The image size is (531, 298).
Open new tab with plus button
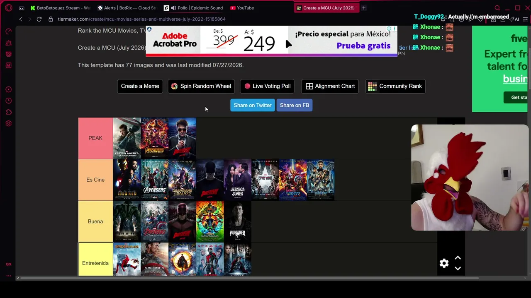coord(364,8)
